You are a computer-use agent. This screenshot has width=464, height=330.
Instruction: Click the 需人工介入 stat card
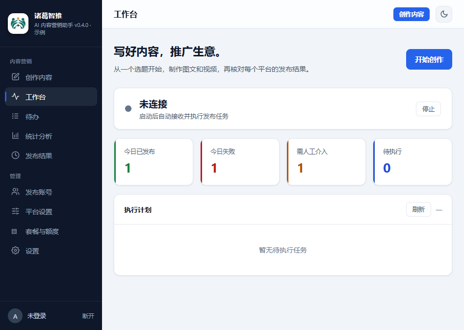(x=326, y=162)
